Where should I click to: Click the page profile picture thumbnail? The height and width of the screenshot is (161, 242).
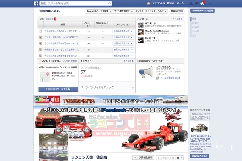tap(53, 147)
